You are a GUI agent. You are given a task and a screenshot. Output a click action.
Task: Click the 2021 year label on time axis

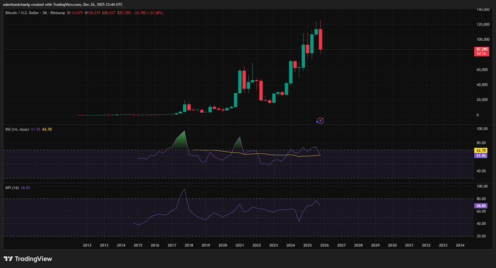[x=240, y=245]
